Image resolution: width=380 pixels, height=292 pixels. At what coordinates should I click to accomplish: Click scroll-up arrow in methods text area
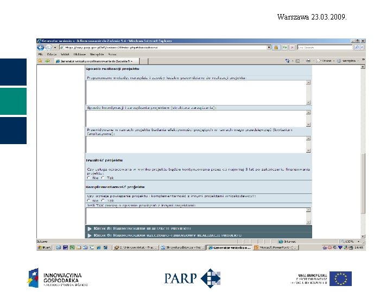[x=308, y=82]
